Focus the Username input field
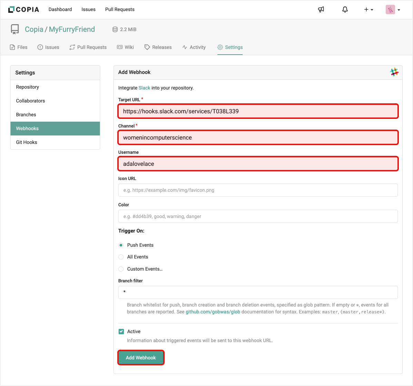The image size is (413, 386). pyautogui.click(x=258, y=164)
